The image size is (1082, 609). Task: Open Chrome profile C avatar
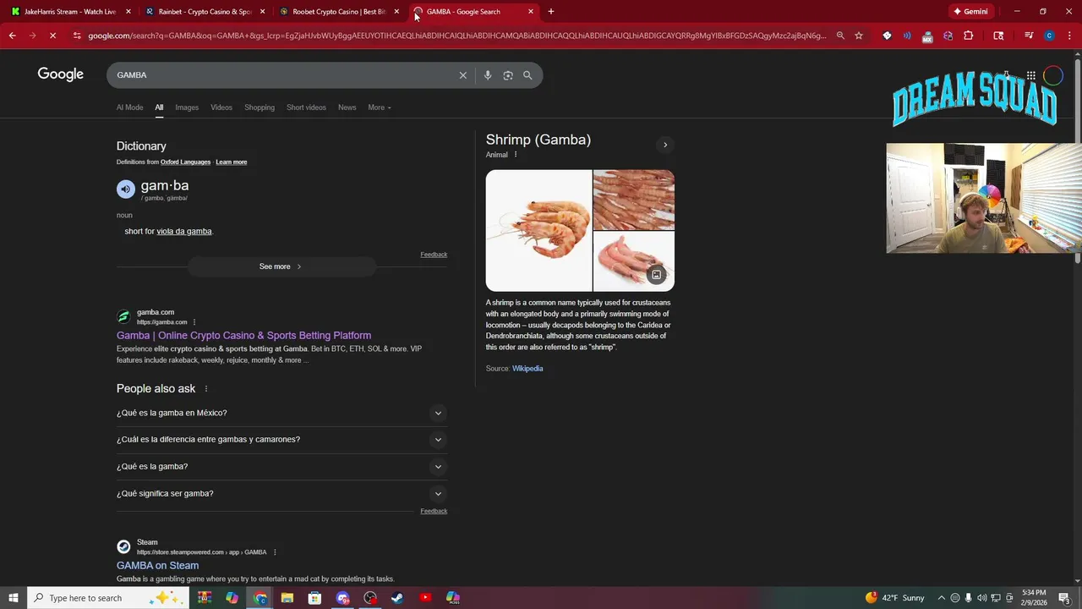pyautogui.click(x=1049, y=36)
